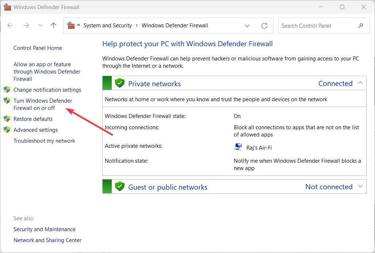Open Control Panel Home
The image size is (375, 253).
[x=38, y=48]
